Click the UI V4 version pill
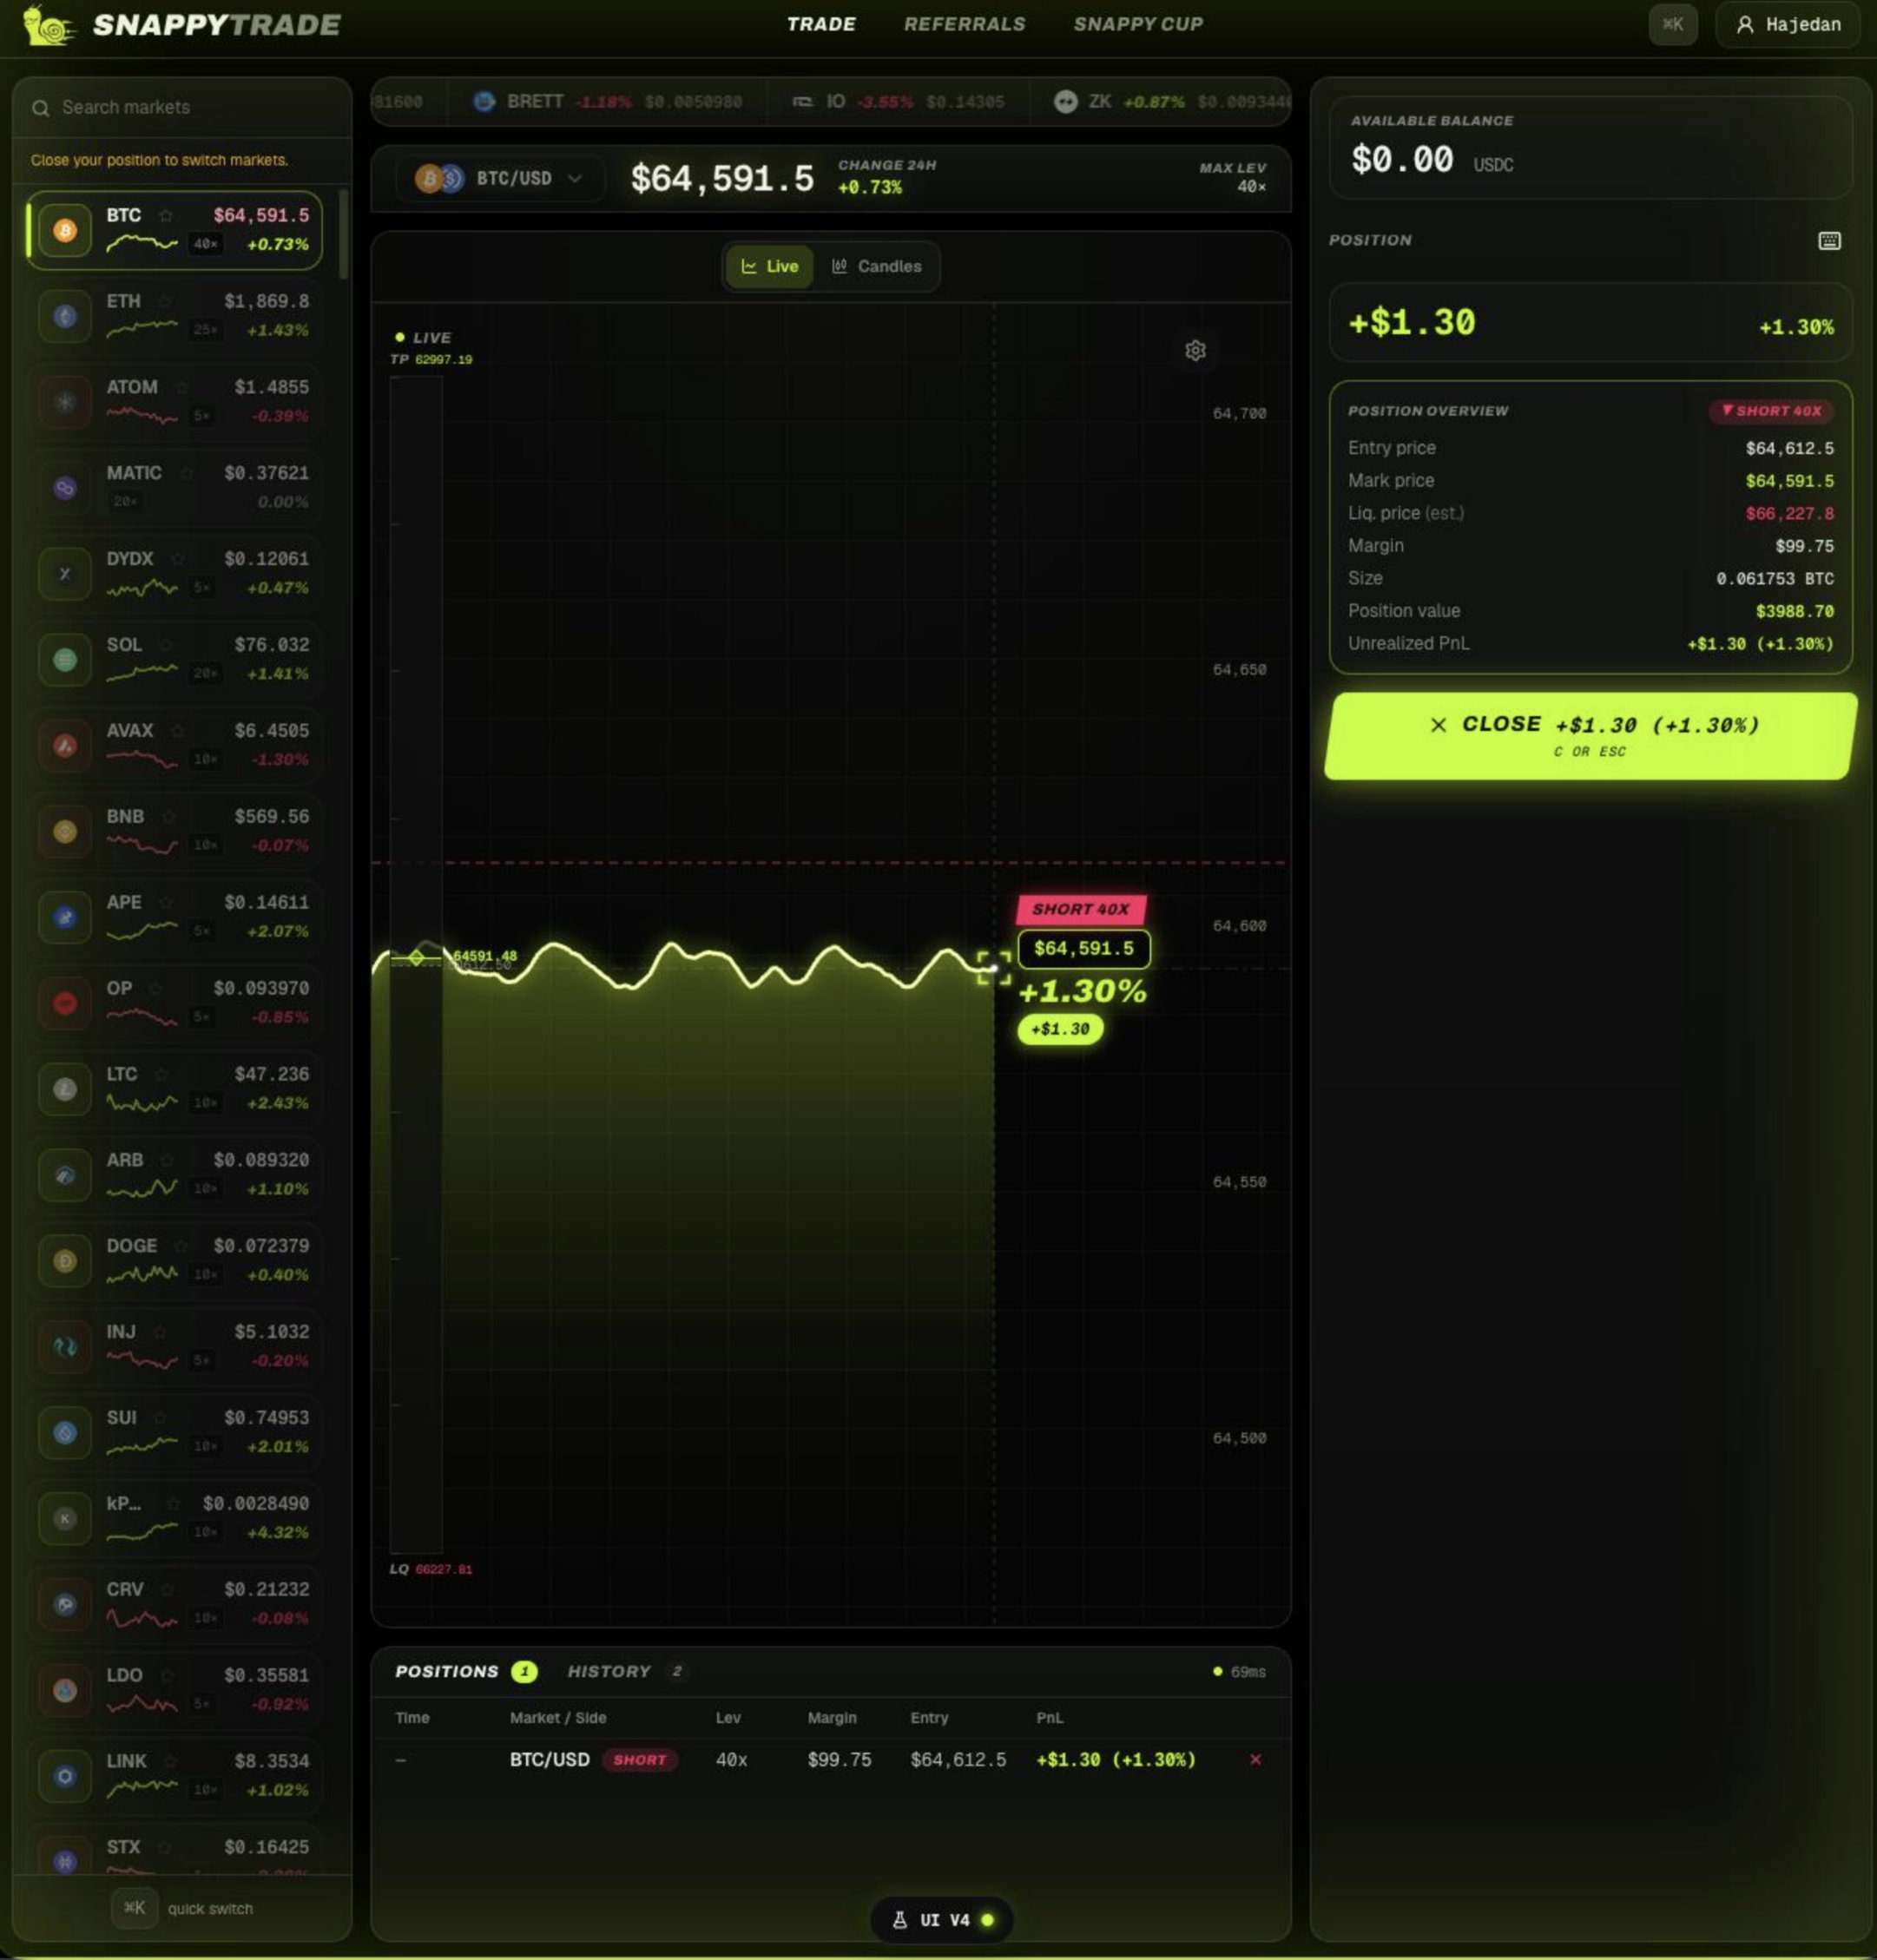1877x1960 pixels. point(942,1920)
